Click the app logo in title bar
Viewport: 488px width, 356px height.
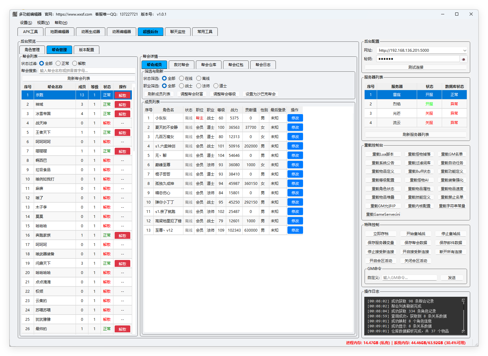[15, 14]
